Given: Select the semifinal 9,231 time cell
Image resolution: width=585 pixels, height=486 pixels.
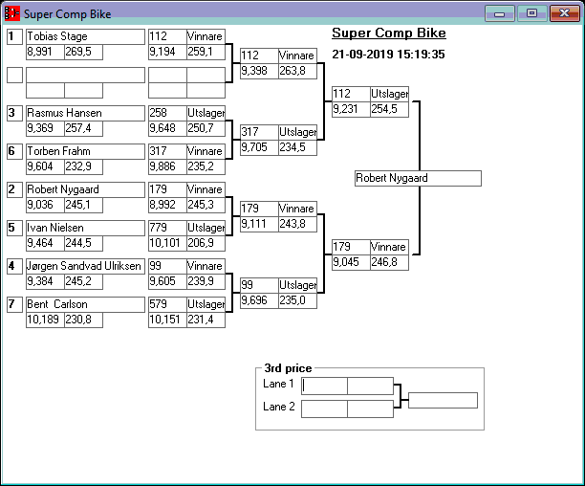Looking at the screenshot, I should click(351, 109).
